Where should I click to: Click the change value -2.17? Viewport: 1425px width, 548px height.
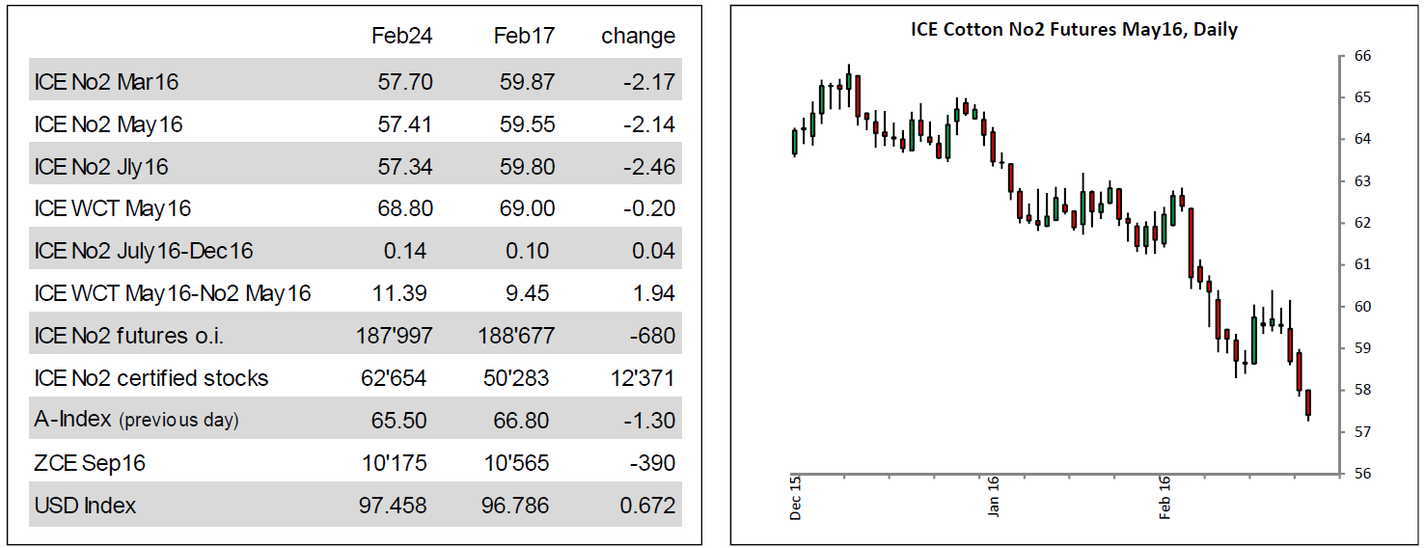pyautogui.click(x=649, y=82)
